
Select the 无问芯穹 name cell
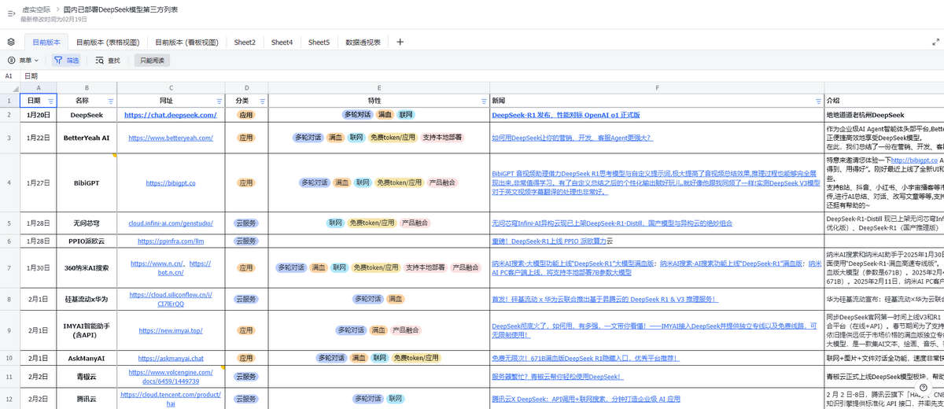87,223
